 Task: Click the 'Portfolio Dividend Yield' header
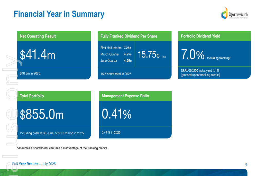tap(214, 36)
